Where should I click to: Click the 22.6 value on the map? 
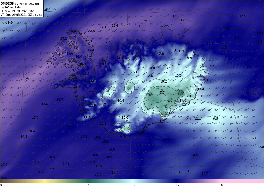point(91,31)
